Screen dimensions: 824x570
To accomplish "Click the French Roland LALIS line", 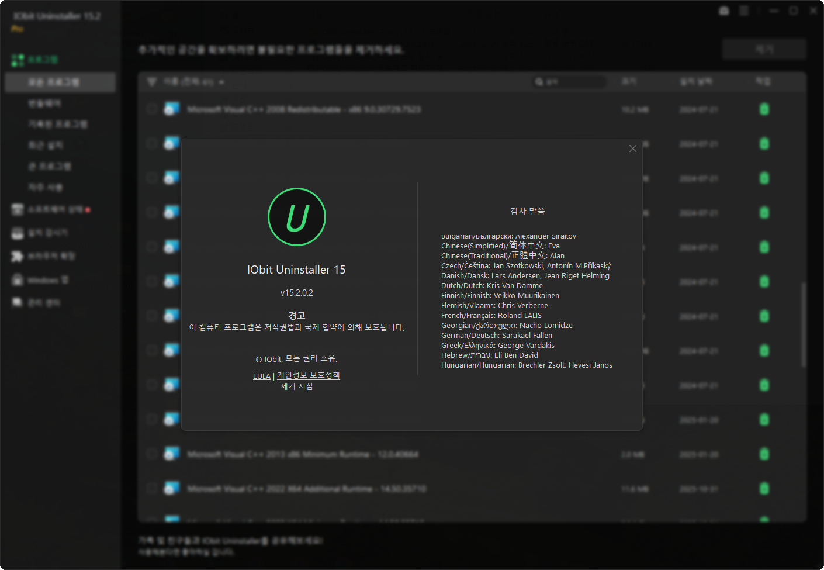I will point(491,315).
